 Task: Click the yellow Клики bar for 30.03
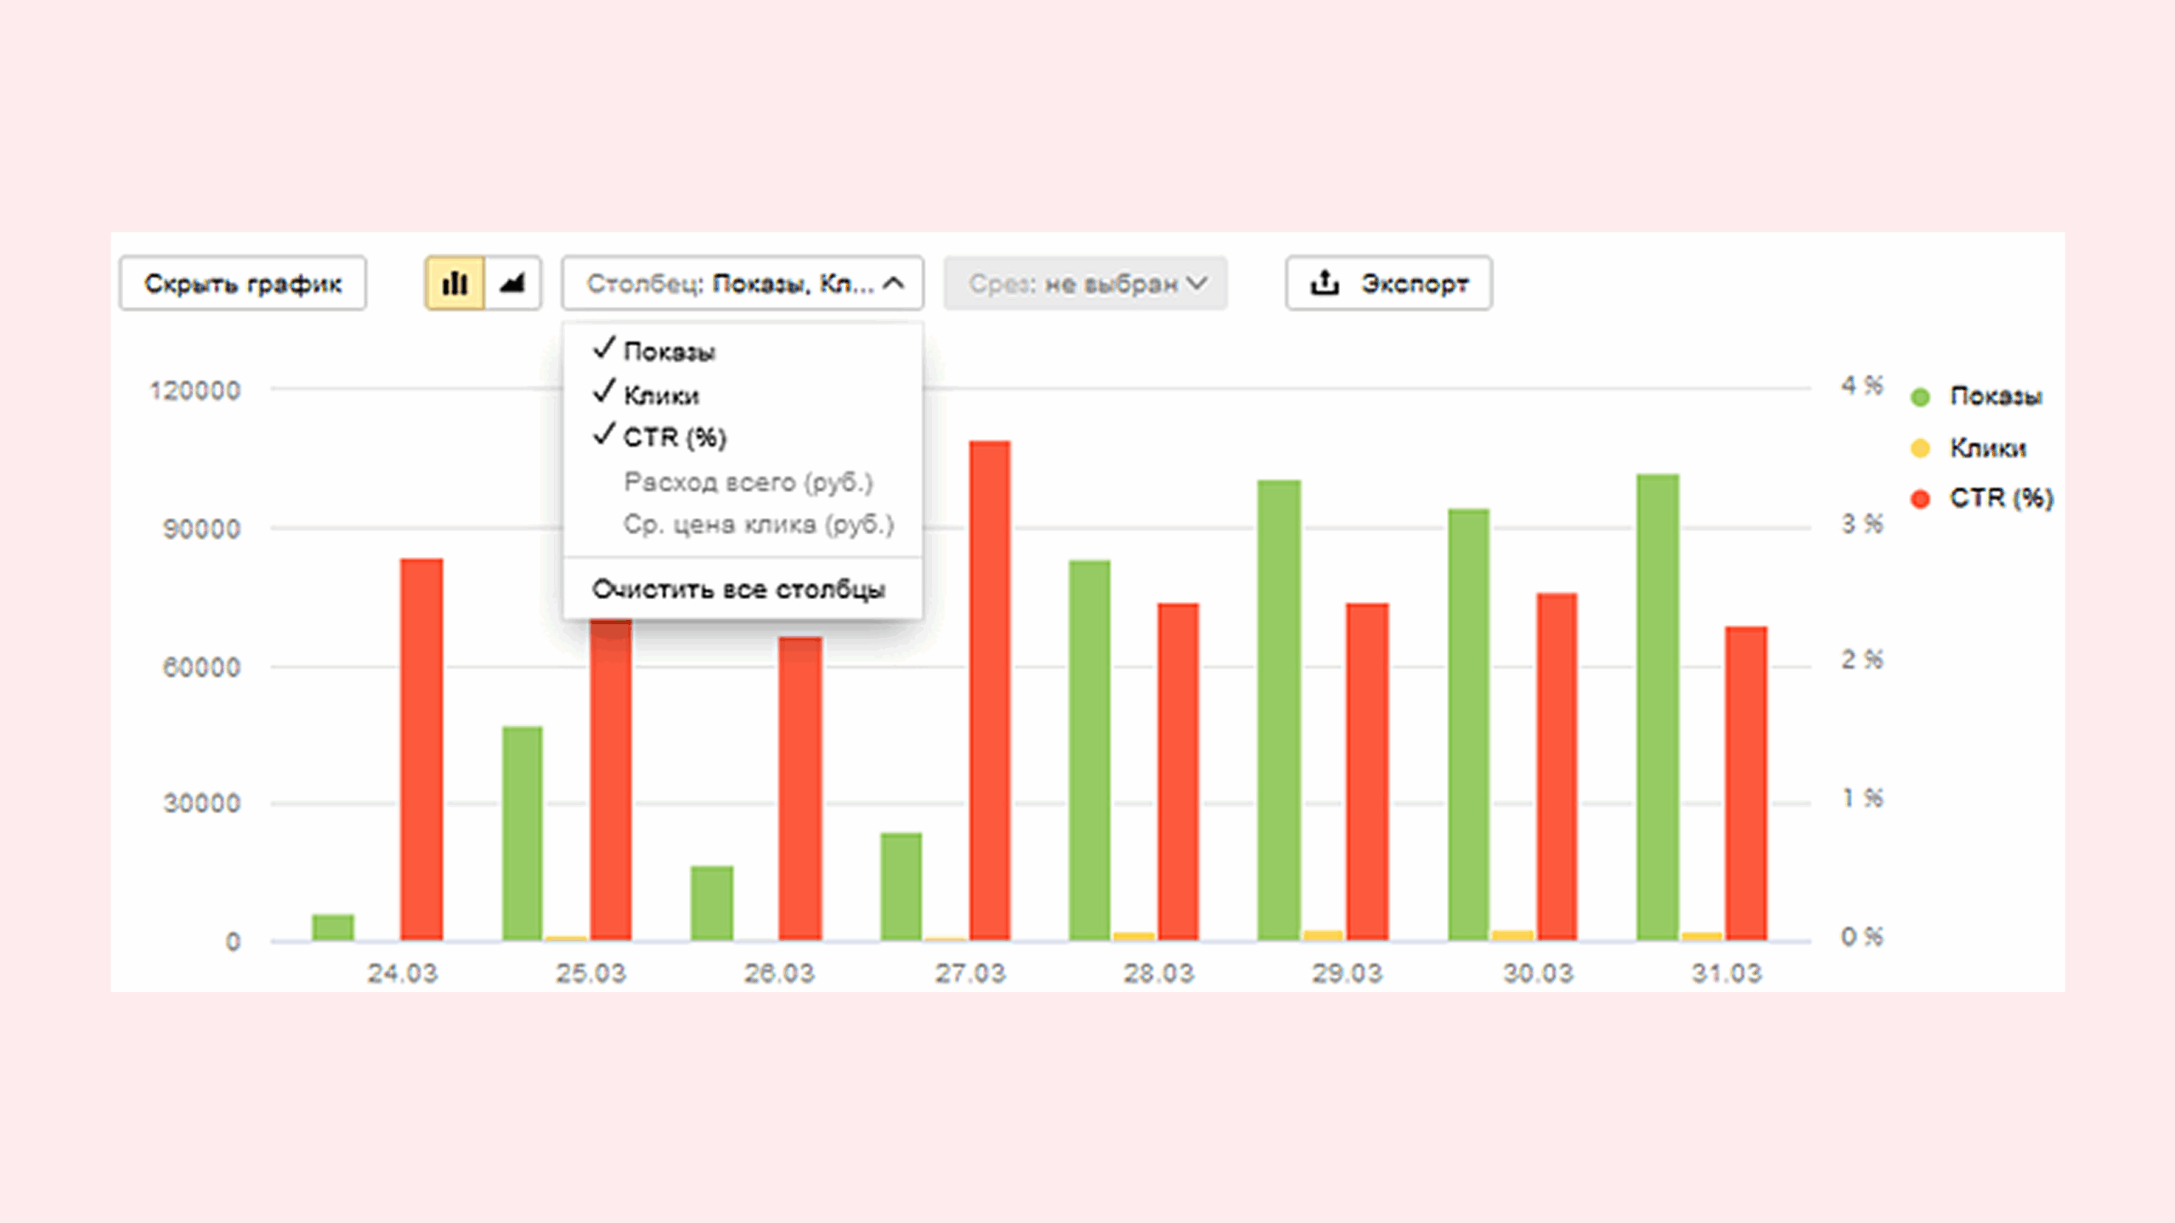coord(1513,935)
